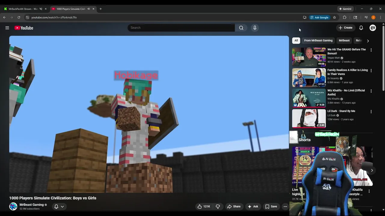Go back with browser back arrow

tap(4, 17)
